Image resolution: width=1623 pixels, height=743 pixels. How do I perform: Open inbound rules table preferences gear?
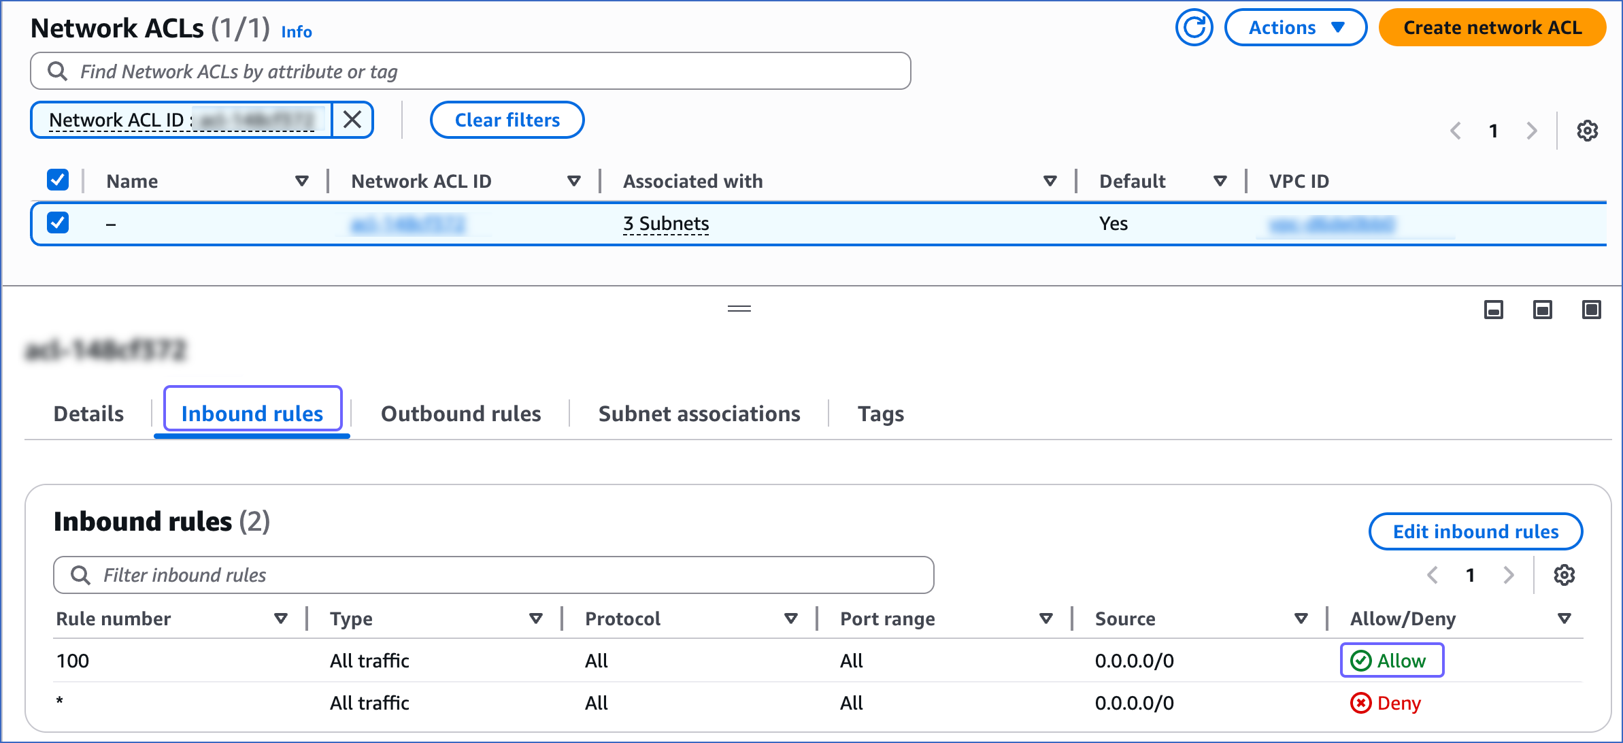(x=1565, y=575)
